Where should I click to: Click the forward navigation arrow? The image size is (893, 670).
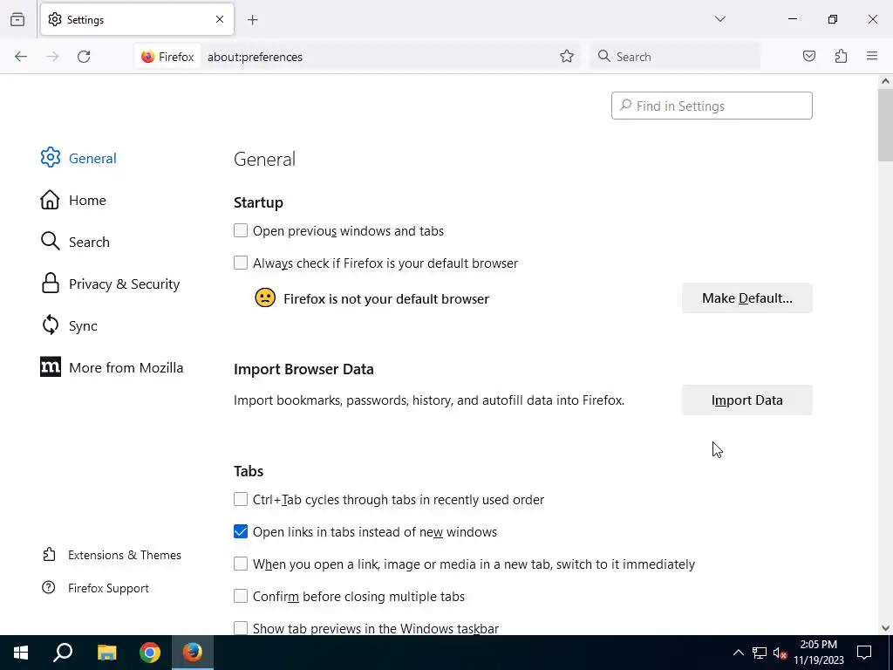[52, 57]
